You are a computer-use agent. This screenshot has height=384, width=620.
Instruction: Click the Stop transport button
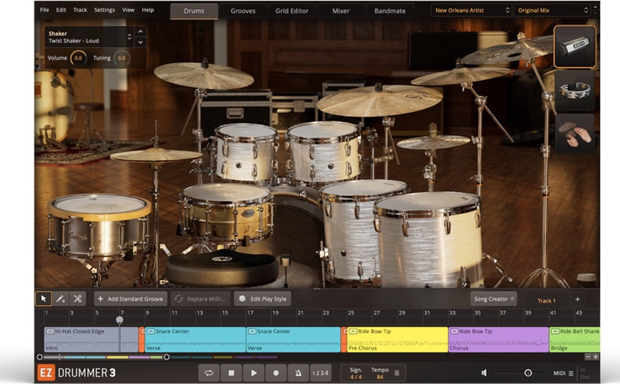pos(231,373)
